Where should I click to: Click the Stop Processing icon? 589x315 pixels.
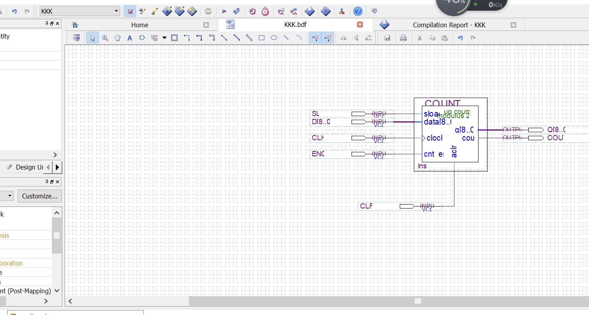tap(208, 11)
